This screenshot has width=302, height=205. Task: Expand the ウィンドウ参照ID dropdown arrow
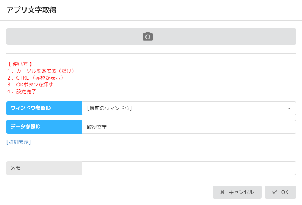click(289, 108)
